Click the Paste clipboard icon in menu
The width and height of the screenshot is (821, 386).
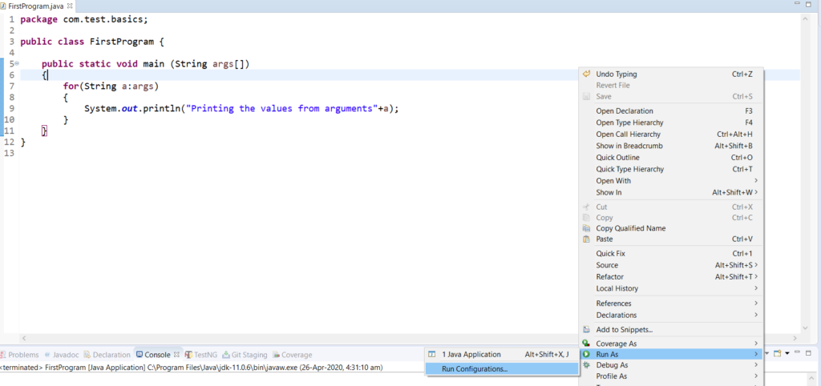click(587, 239)
